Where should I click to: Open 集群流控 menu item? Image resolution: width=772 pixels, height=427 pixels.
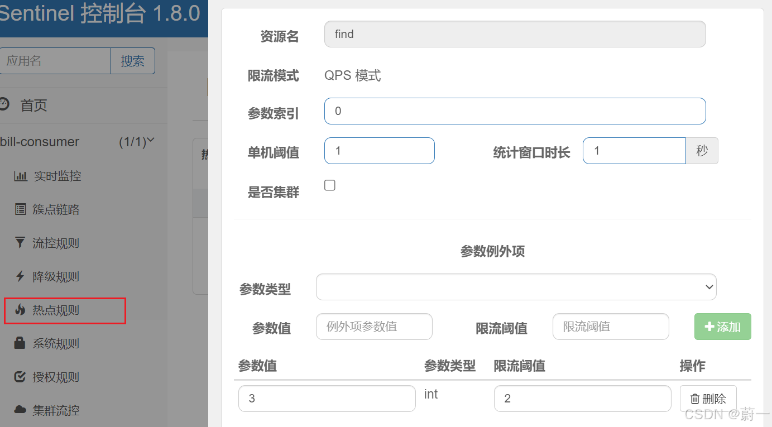(x=56, y=411)
